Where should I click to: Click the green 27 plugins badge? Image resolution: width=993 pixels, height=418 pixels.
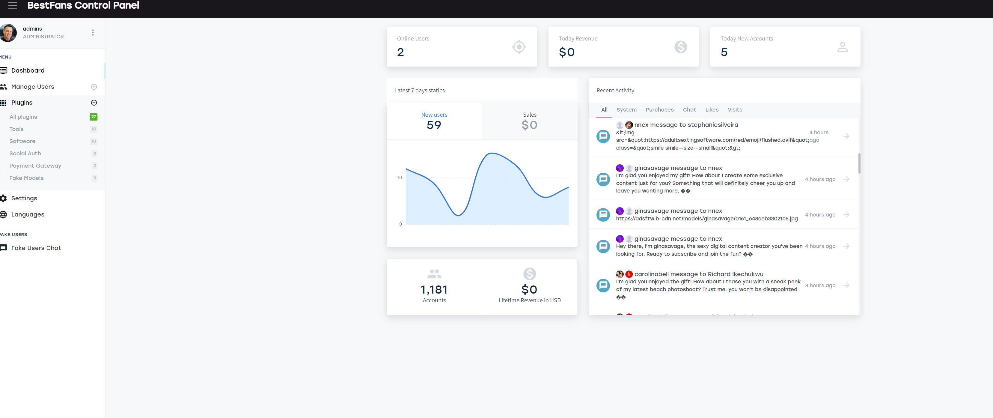point(94,117)
